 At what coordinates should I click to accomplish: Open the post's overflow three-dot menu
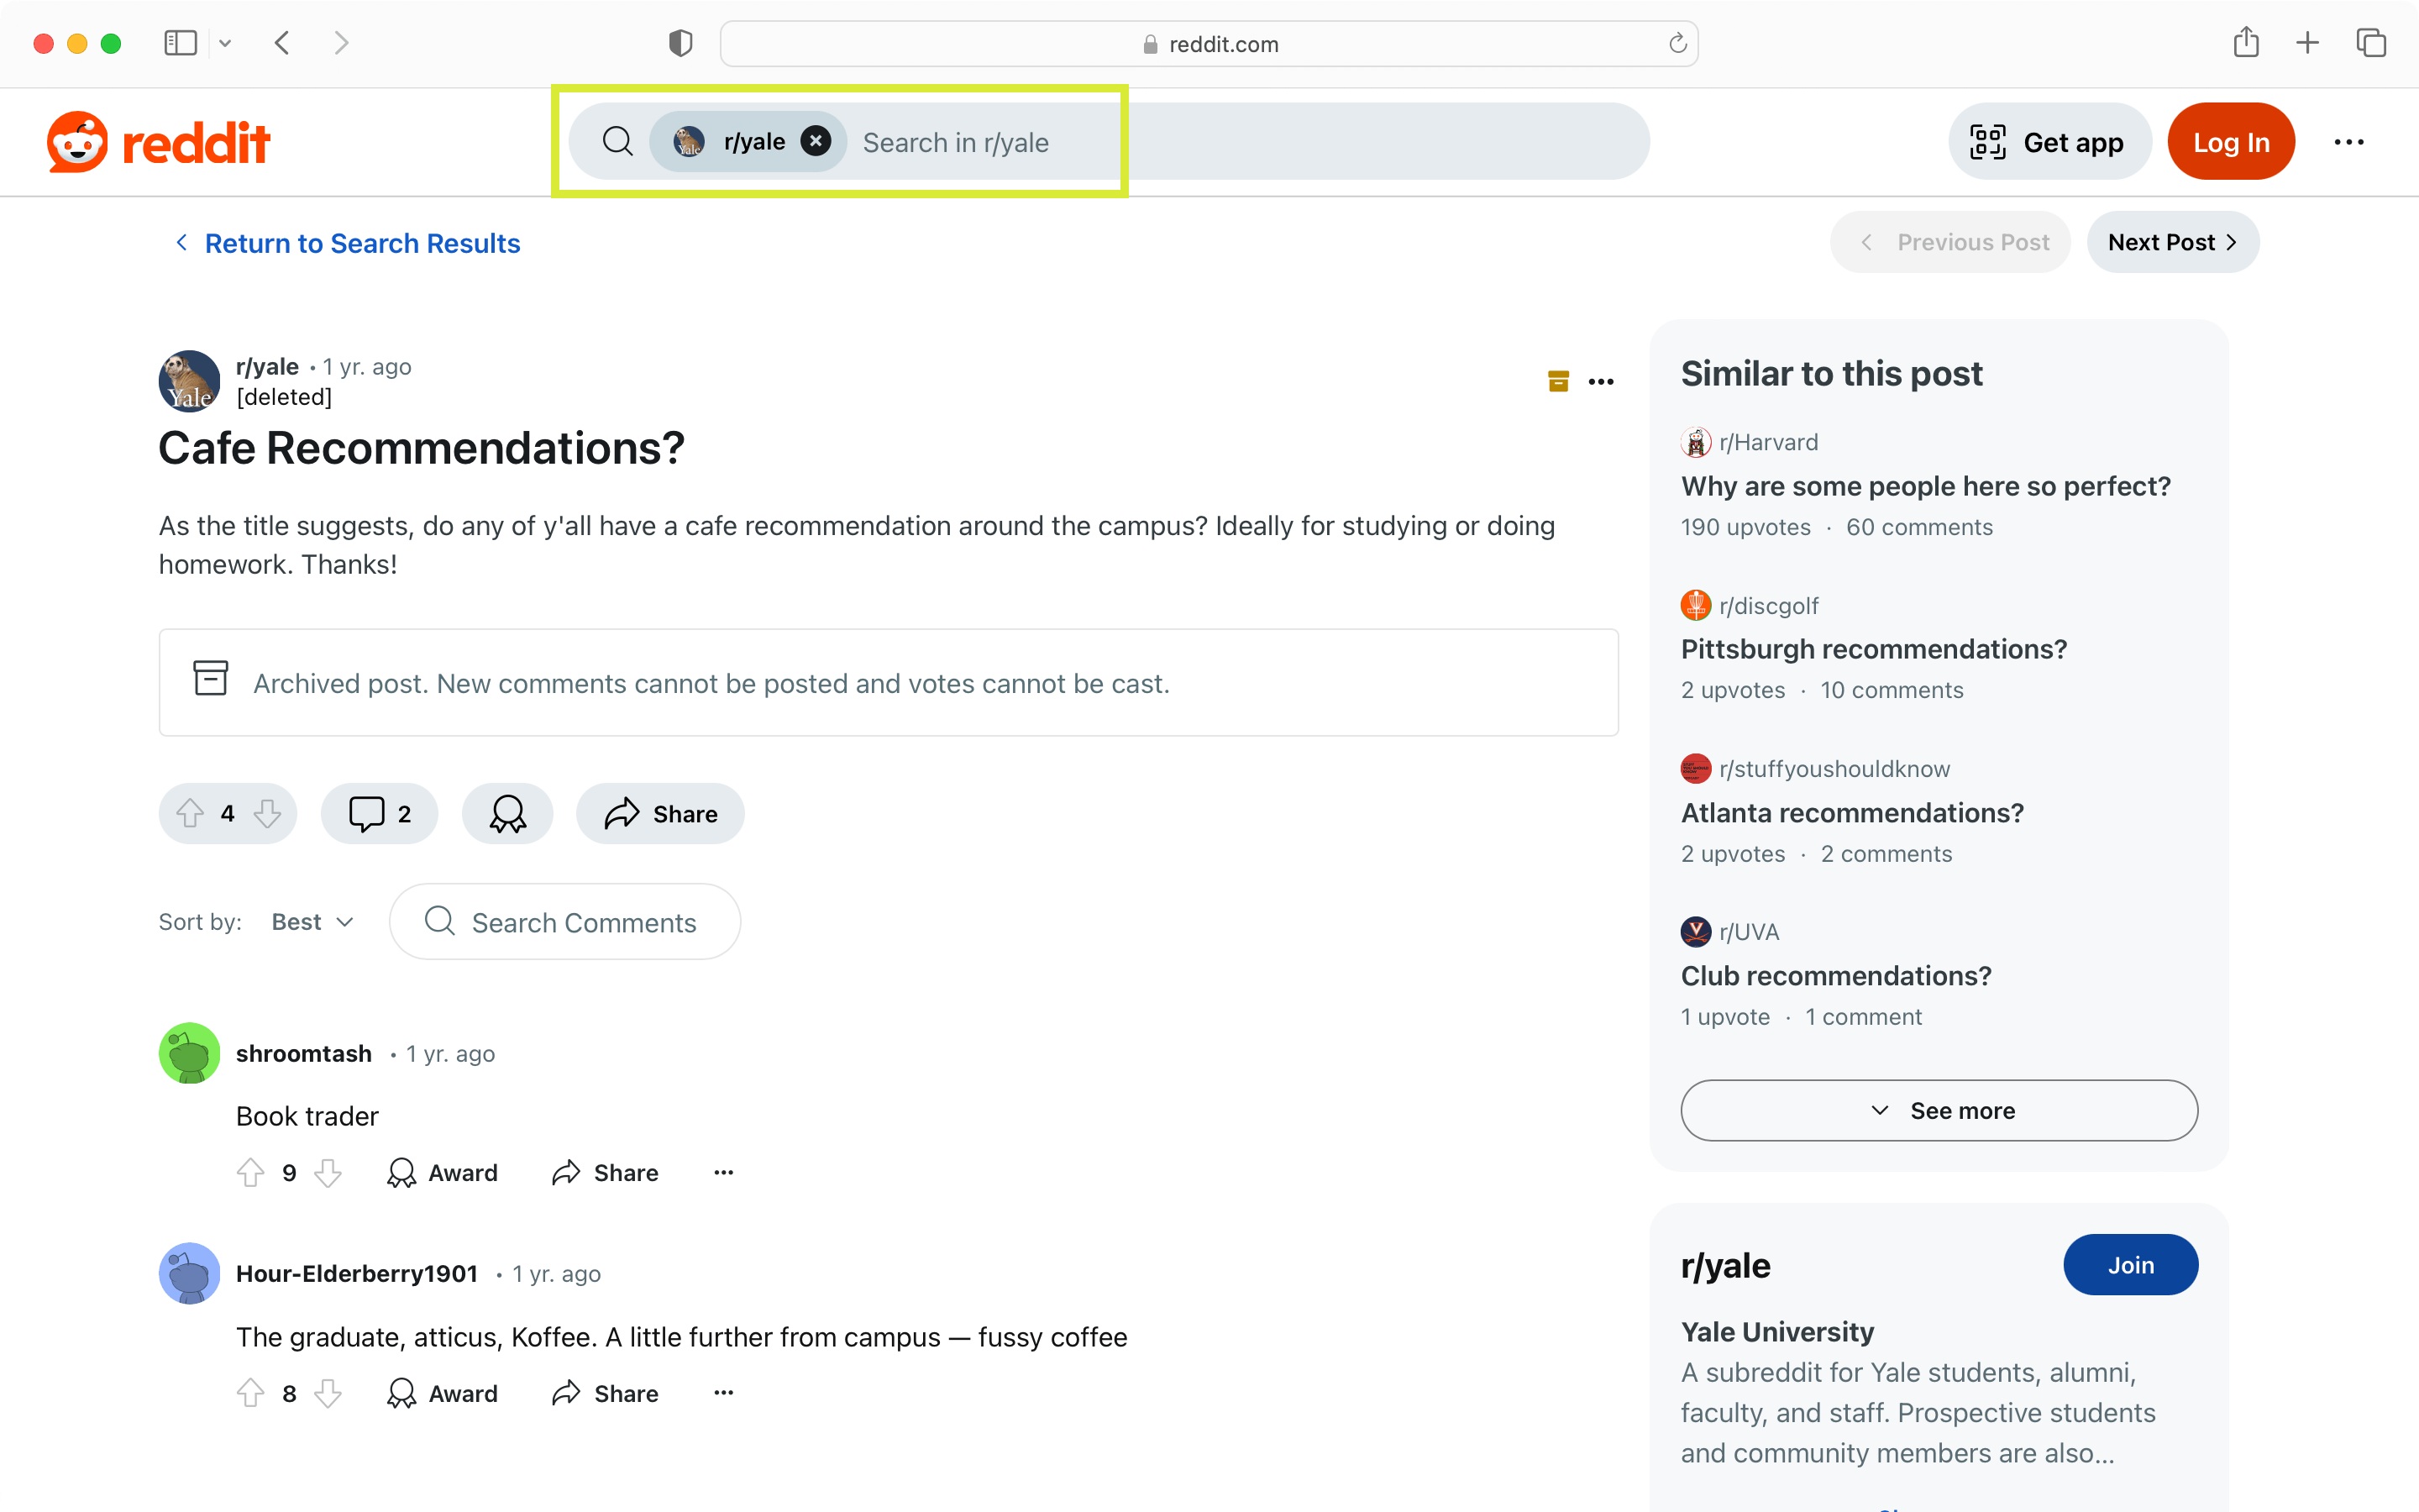pos(1602,381)
